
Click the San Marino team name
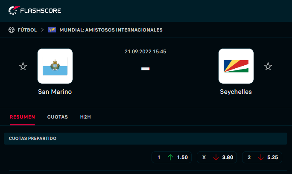(x=55, y=92)
